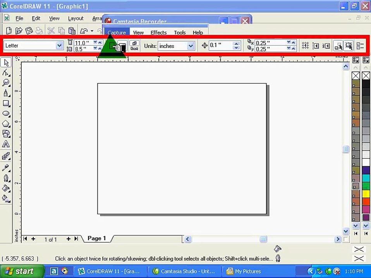Increase the paper height 8.5 spinner
Image resolution: width=371 pixels, height=278 pixels.
(100, 49)
